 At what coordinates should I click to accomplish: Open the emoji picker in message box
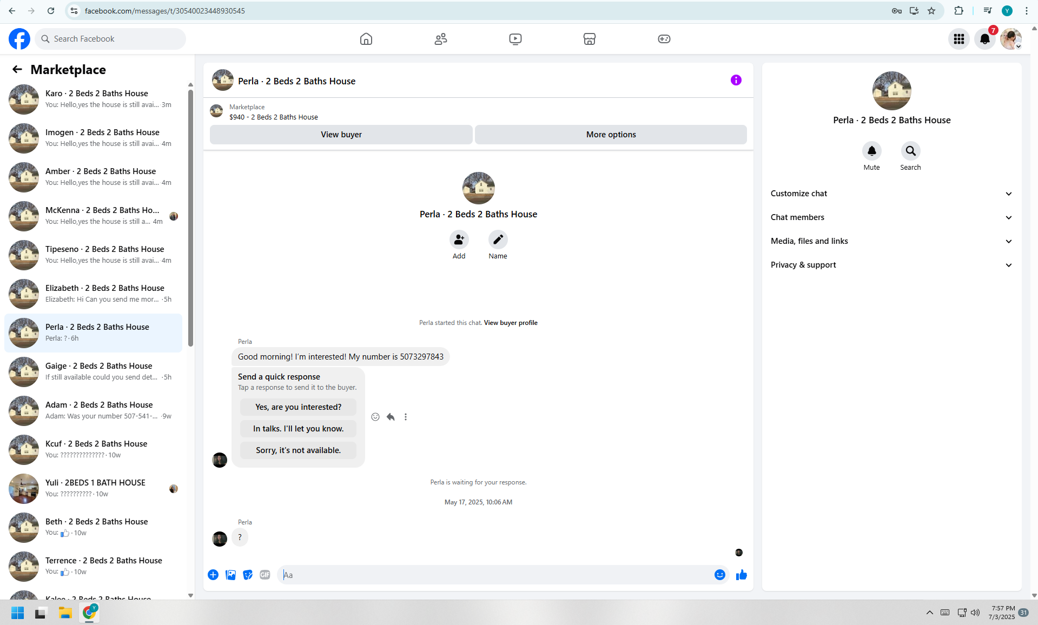point(719,575)
